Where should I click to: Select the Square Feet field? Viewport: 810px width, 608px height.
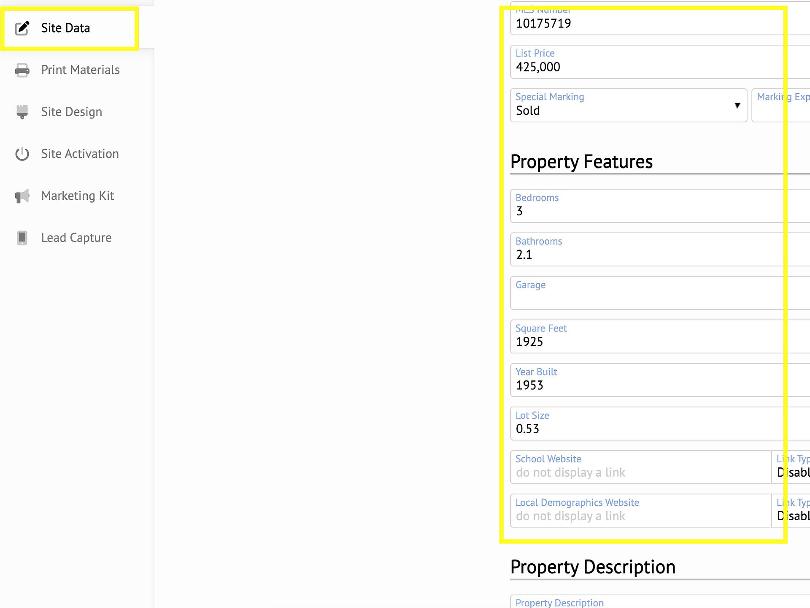[x=660, y=337]
